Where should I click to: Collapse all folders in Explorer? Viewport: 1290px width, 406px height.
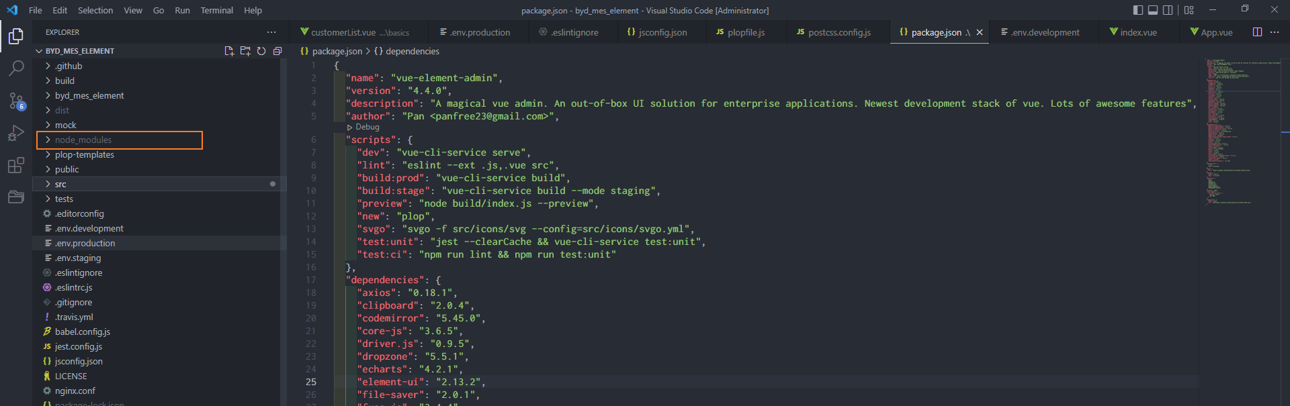(277, 51)
